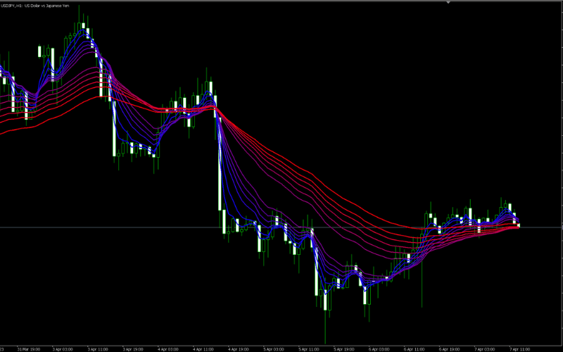The width and height of the screenshot is (563, 352).
Task: Click the 6 Apr 03:00 time label
Action: 379,348
